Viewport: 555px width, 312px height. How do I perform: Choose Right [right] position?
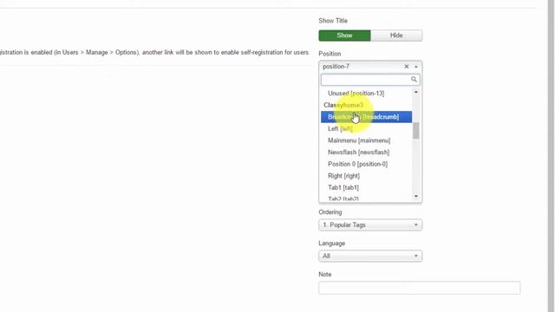[366, 176]
